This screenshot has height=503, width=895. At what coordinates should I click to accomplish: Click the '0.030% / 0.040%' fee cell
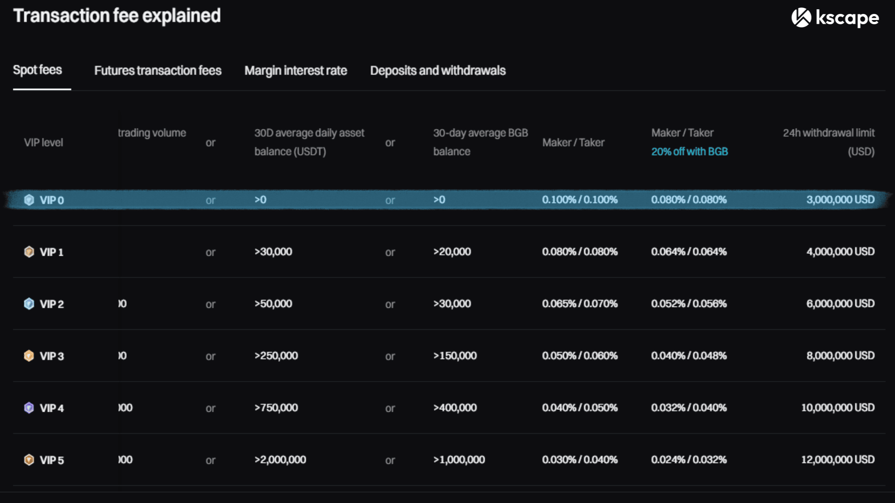point(580,460)
